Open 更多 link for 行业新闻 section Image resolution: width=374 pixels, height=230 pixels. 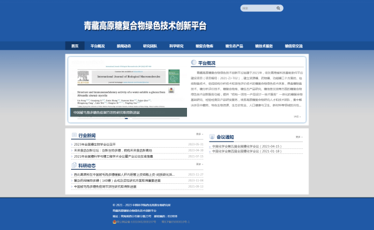click(199, 134)
